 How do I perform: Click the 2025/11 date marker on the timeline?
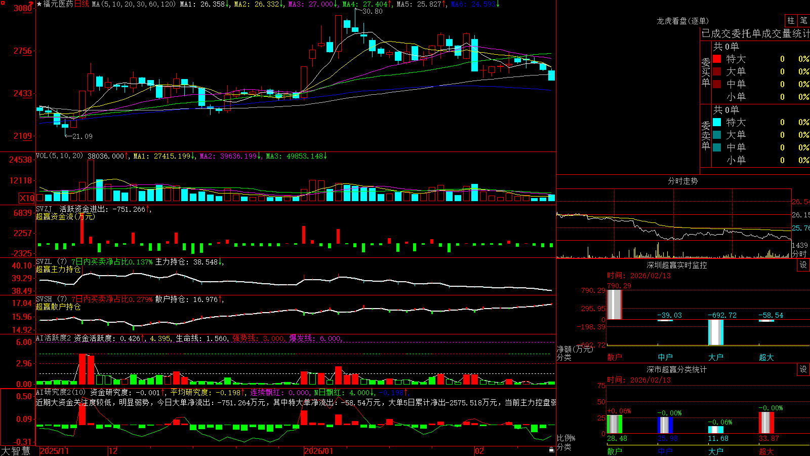pos(54,451)
